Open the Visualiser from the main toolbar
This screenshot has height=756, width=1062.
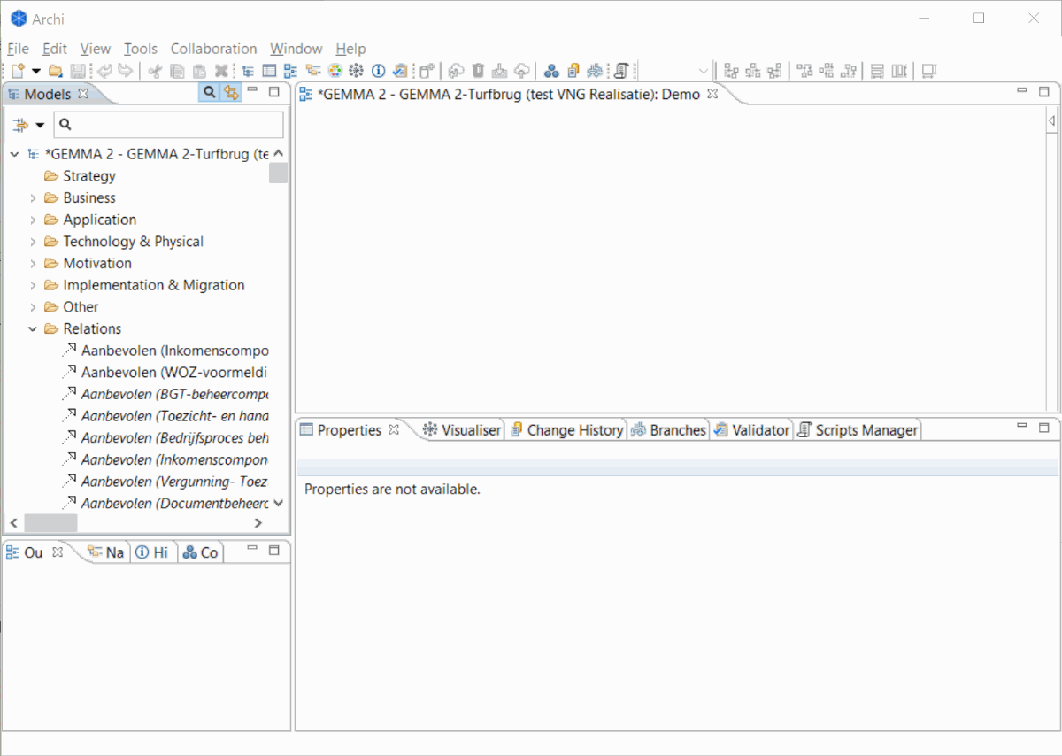pos(357,71)
